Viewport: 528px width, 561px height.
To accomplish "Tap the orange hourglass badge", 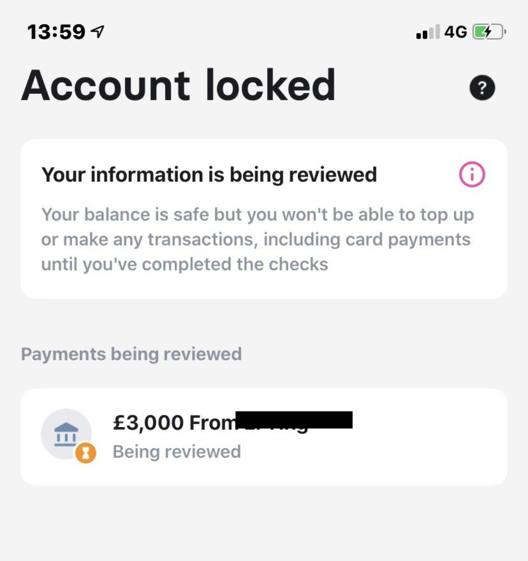I will [x=86, y=453].
